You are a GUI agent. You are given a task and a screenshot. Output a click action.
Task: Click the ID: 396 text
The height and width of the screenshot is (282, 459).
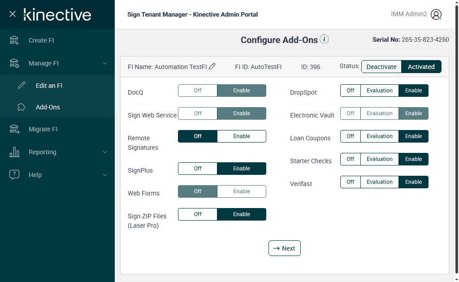coord(311,67)
